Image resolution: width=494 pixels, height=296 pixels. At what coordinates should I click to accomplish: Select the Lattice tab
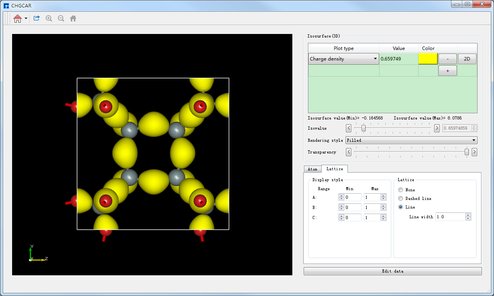pyautogui.click(x=335, y=169)
